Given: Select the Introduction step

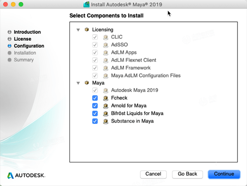Looking at the screenshot, I should point(27,32).
